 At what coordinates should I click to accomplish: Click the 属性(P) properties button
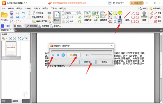pyautogui.click(x=55, y=26)
